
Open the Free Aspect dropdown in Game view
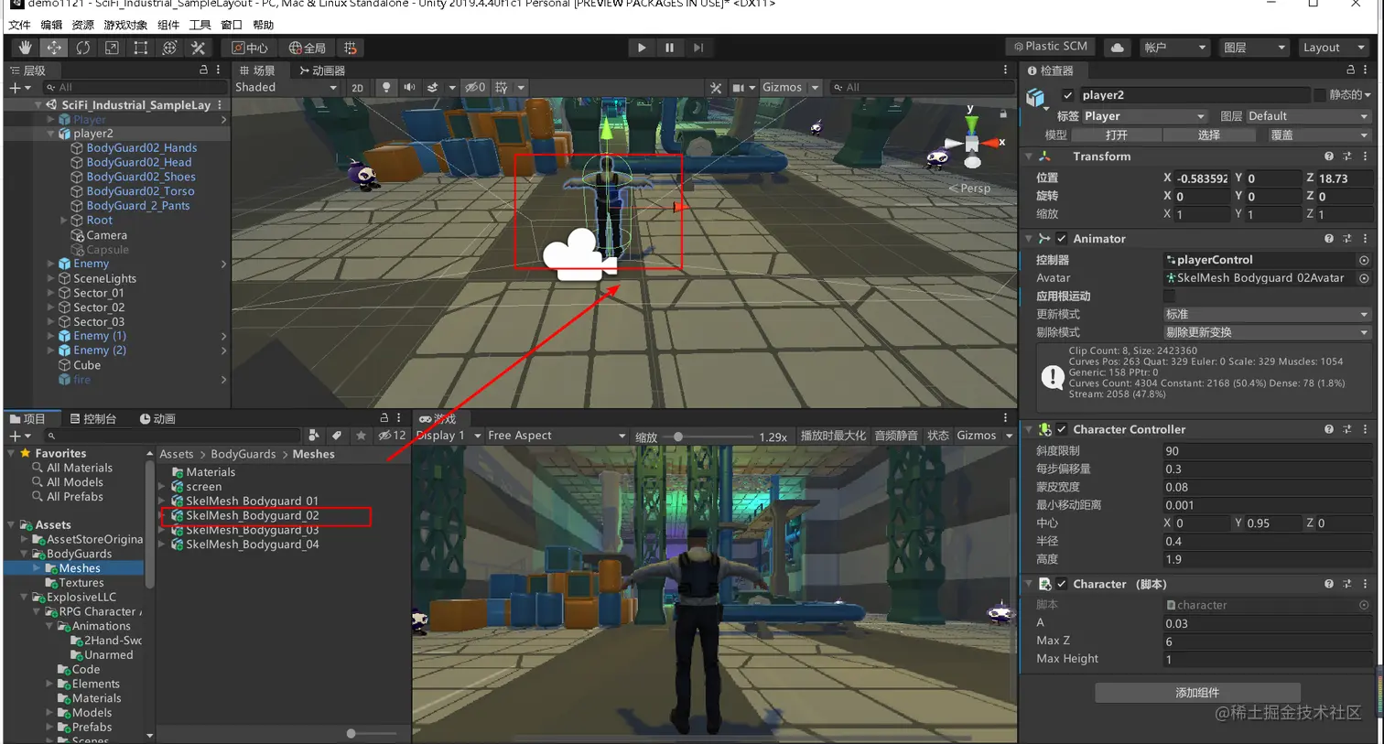click(557, 436)
